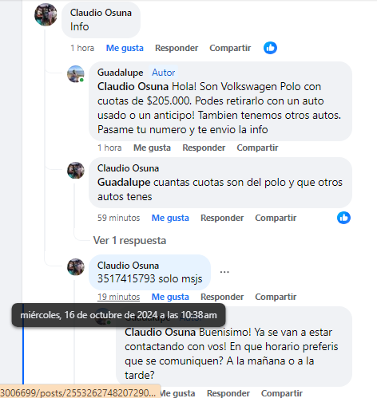
Task: Open the three-dots options menu beside the phone number comment
Action: (x=224, y=272)
